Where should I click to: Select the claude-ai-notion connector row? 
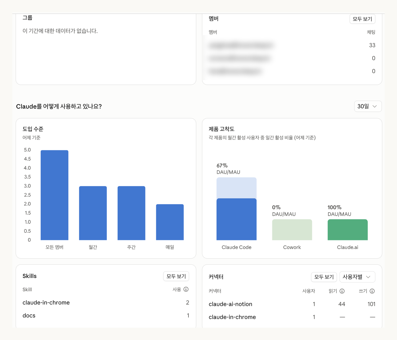click(x=292, y=304)
